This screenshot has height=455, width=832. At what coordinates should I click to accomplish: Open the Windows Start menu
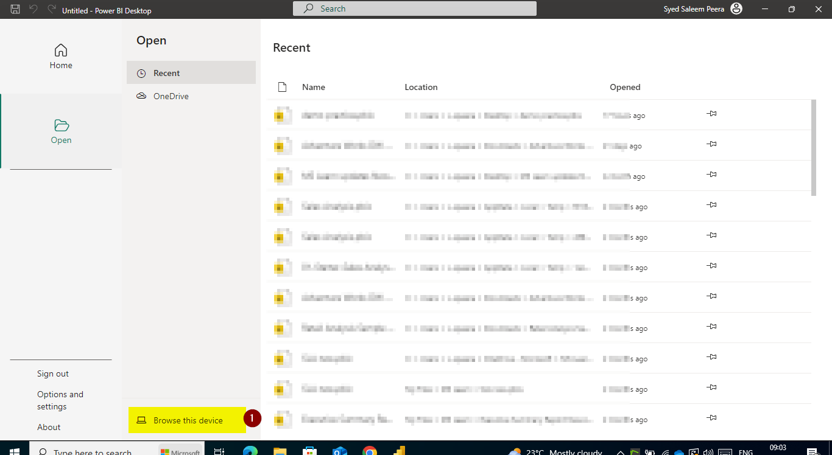(x=15, y=452)
